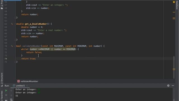Click 'return number;' on line 60

[30, 15]
